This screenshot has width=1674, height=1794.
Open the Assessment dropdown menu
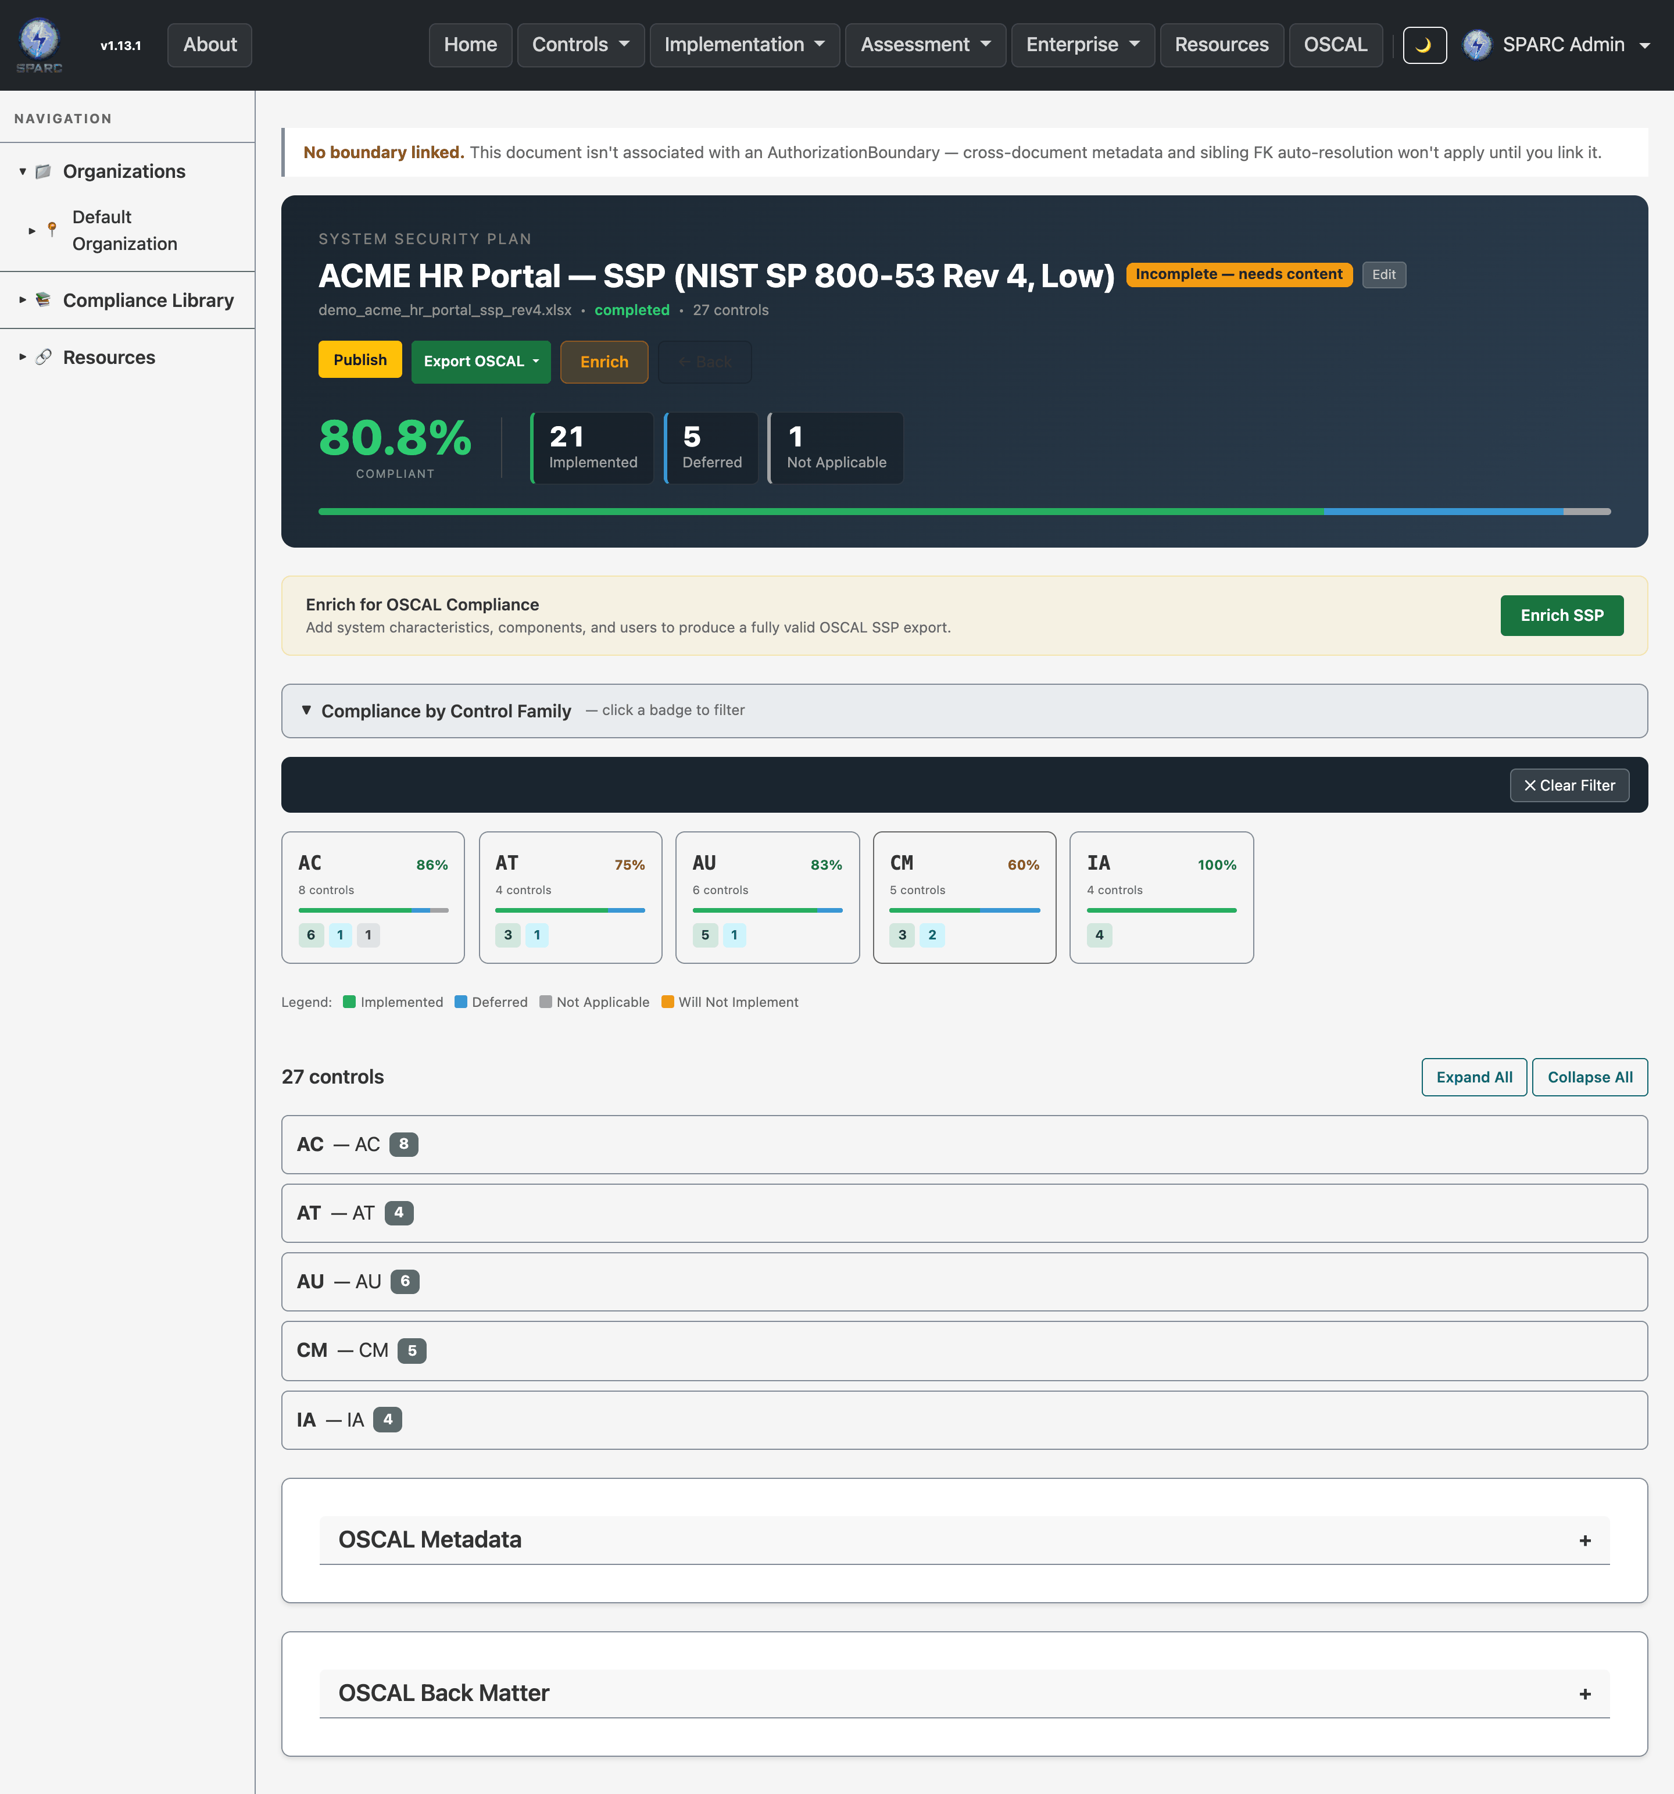point(925,45)
